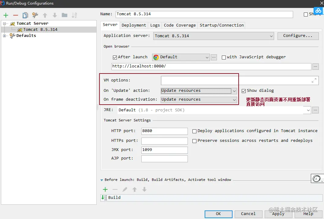Image resolution: width=324 pixels, height=219 pixels.
Task: Toggle the After launch checkbox
Action: [x=115, y=57]
